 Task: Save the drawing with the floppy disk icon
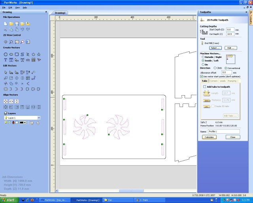tap(17, 24)
